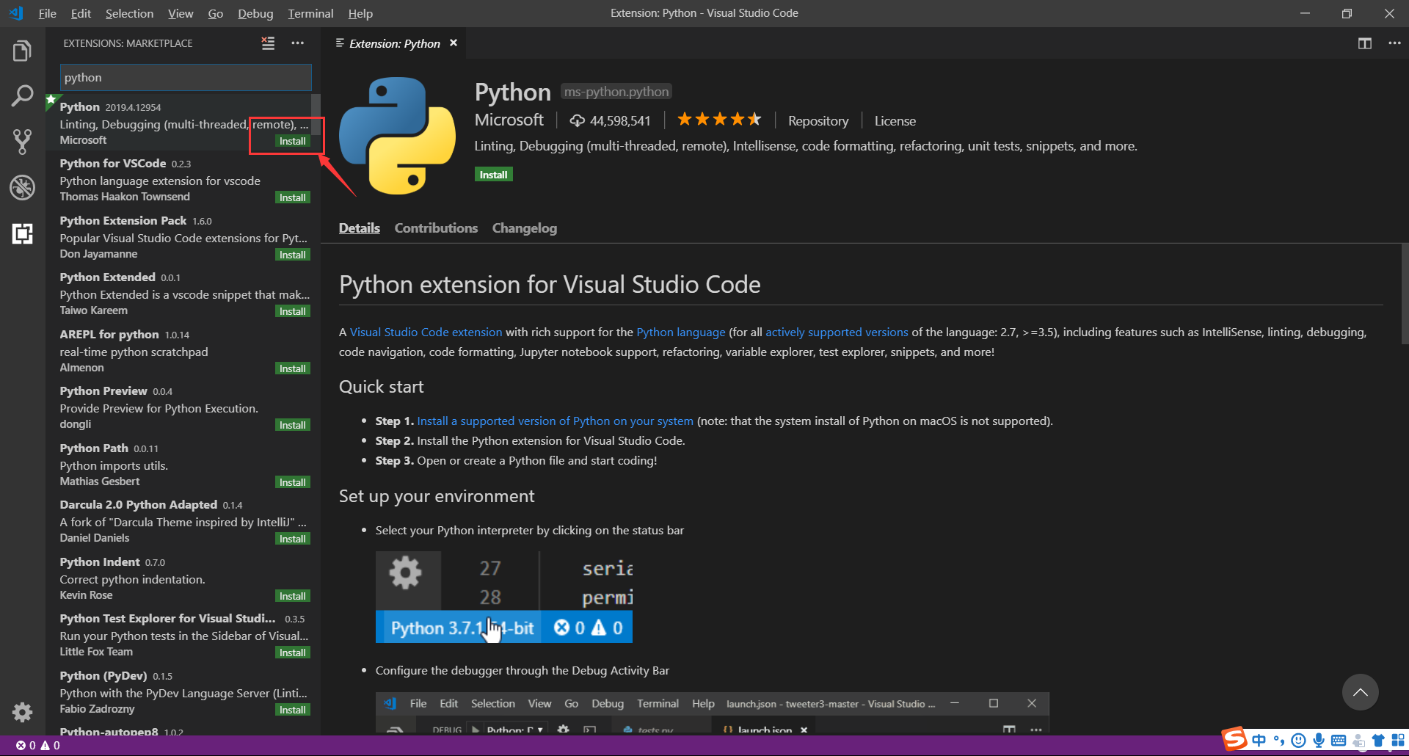Click the Python status bar demo image
The height and width of the screenshot is (756, 1409).
click(x=504, y=597)
